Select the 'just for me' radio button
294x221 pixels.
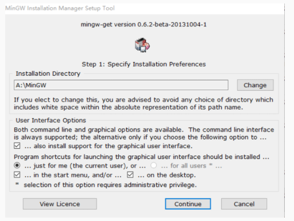tap(17, 165)
